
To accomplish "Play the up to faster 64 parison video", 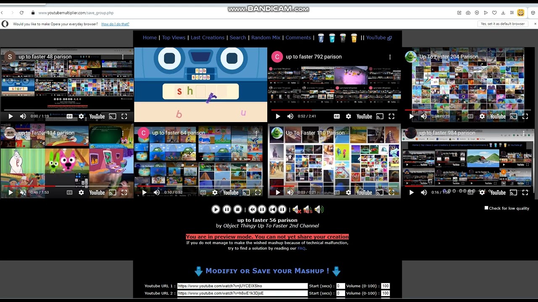I will [x=144, y=193].
